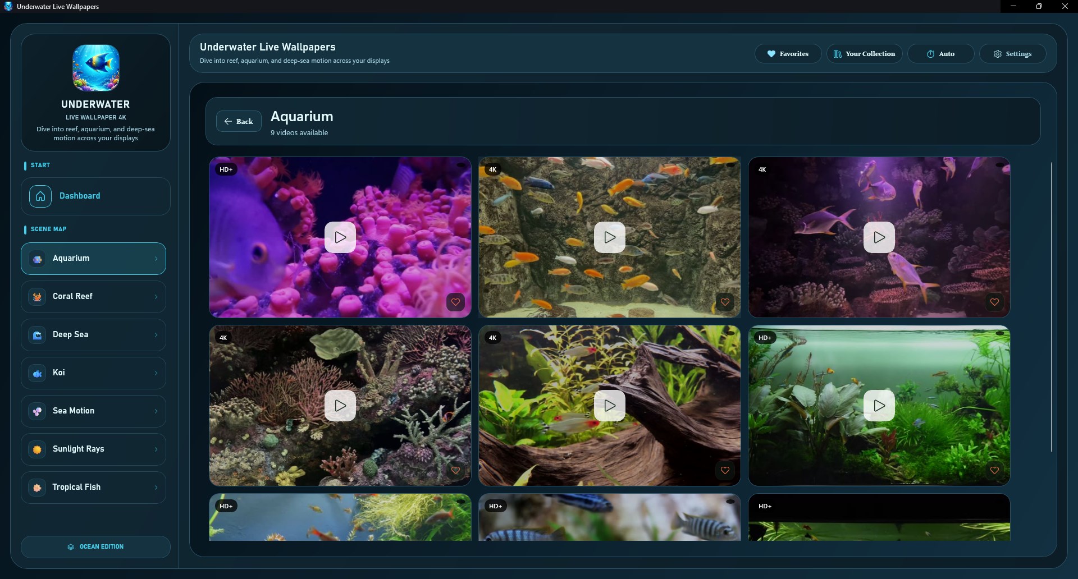Open the striped blue fish wallpaper thumbnail
This screenshot has width=1078, height=579.
(x=610, y=517)
